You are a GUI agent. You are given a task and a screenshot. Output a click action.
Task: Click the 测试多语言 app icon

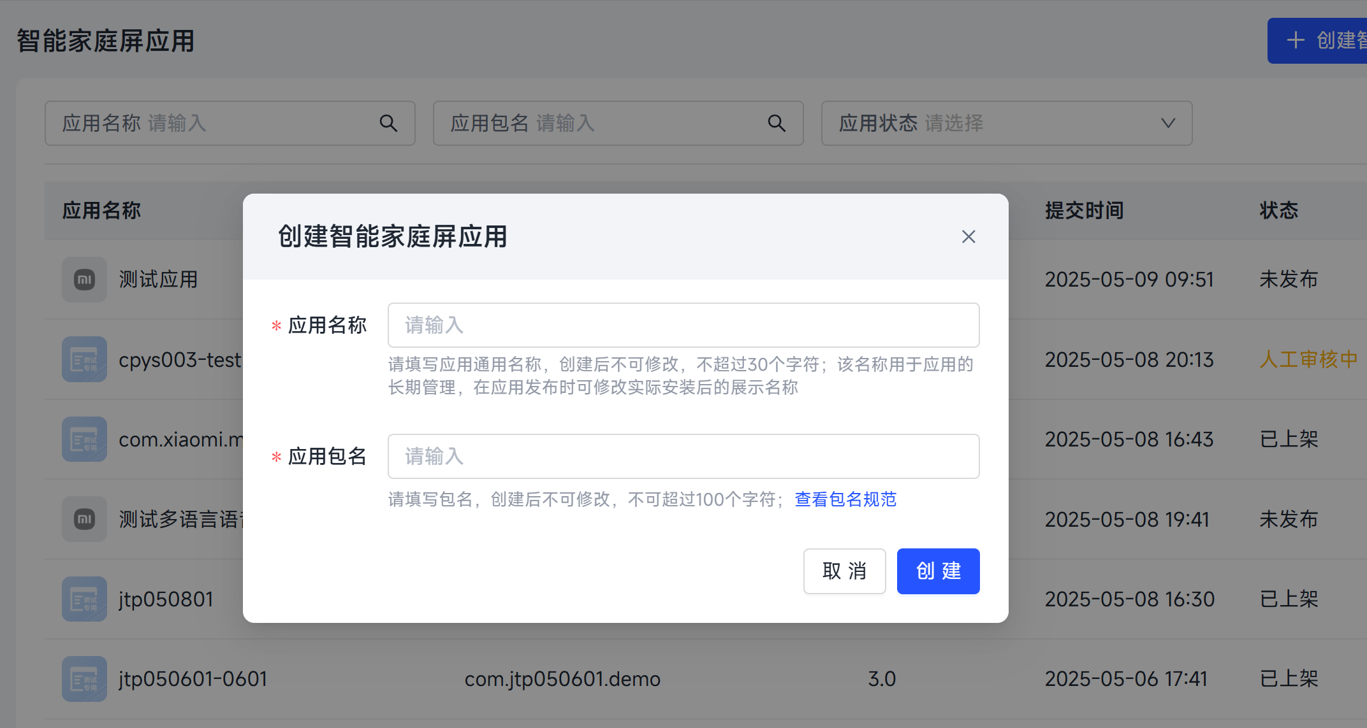click(84, 520)
